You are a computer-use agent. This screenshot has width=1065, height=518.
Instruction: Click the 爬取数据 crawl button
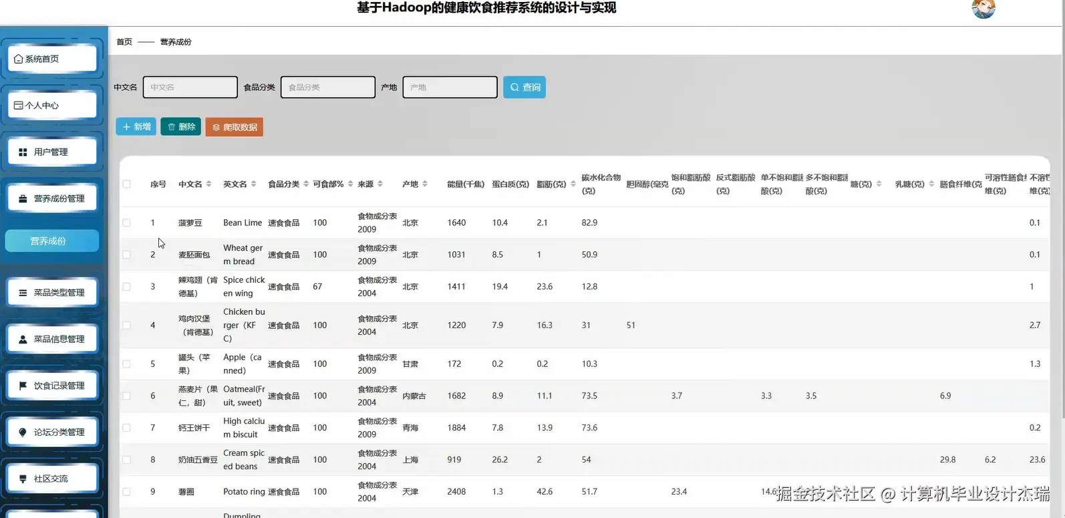[x=235, y=127]
